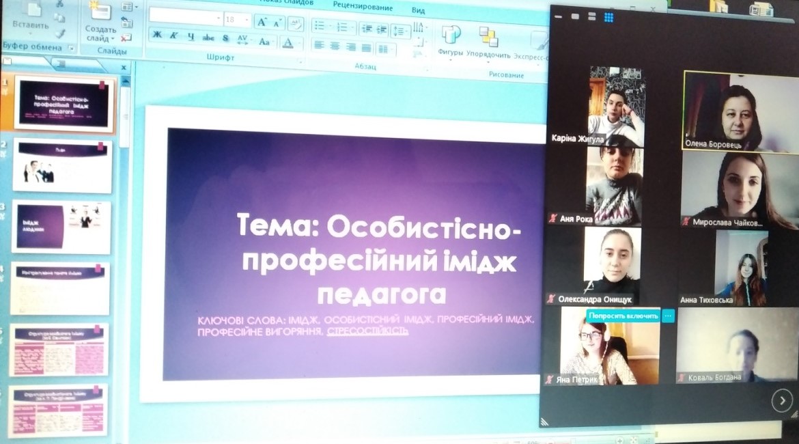Click three-dots menu on Яна Петрик tile
The height and width of the screenshot is (444, 799).
[668, 316]
